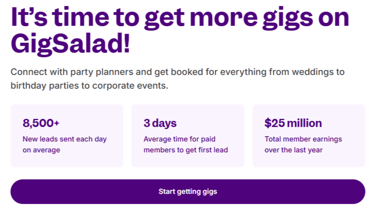373x210 pixels.
Task: Click 'Average time for paid' description line
Action: pos(179,139)
